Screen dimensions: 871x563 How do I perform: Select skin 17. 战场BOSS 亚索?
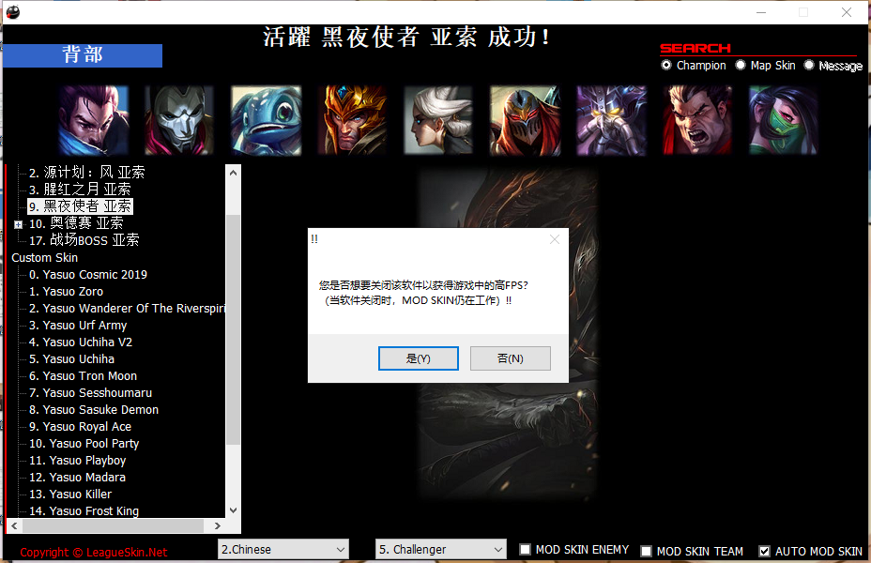click(84, 240)
